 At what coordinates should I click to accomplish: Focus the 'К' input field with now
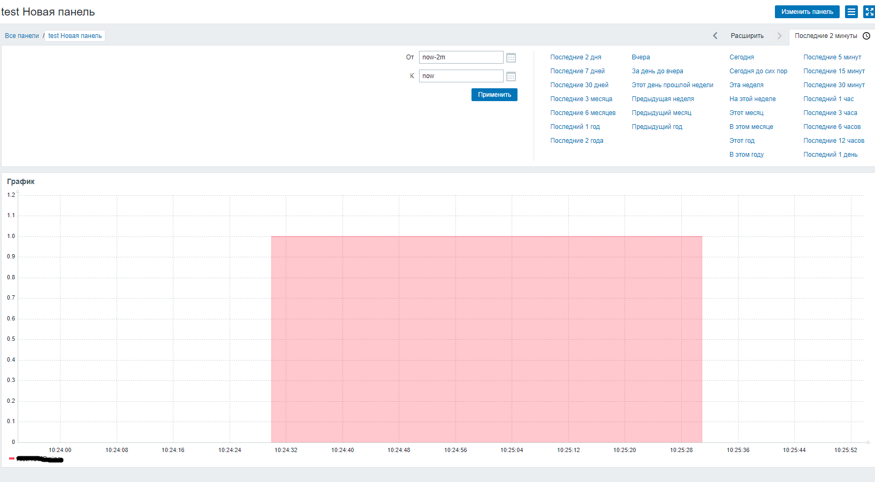click(x=461, y=76)
